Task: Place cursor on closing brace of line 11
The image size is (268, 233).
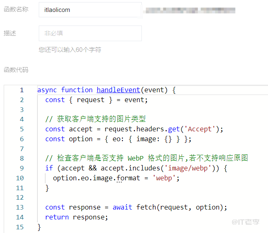Action: 47,188
